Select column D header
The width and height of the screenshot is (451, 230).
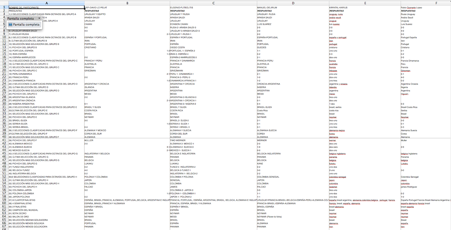point(293,3)
